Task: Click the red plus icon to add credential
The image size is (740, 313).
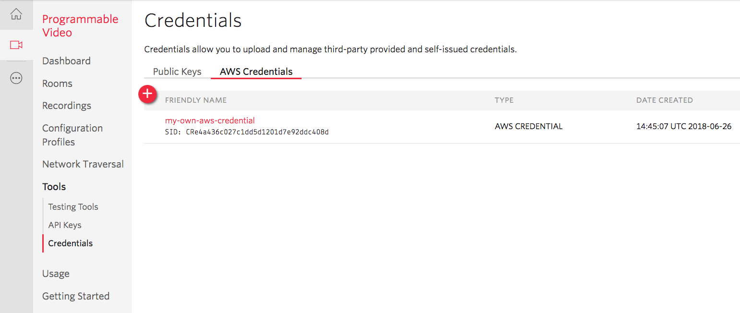Action: tap(147, 94)
